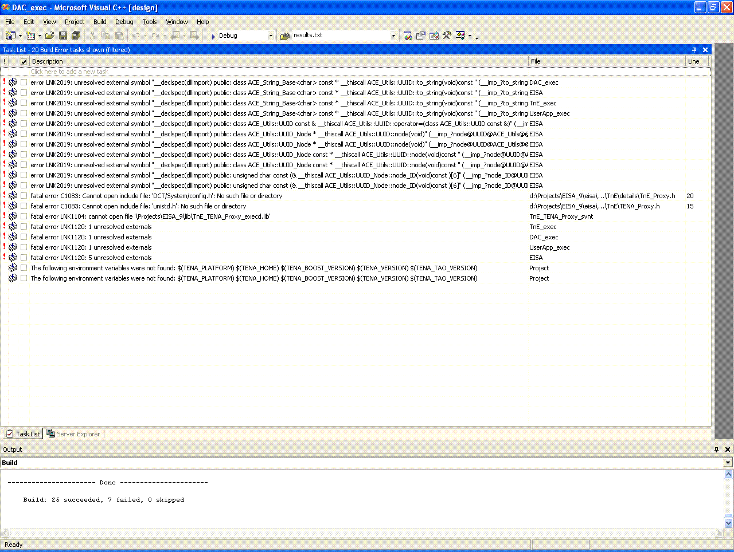Open the toolbar options overflow arrow
The width and height of the screenshot is (734, 552).
pos(477,37)
